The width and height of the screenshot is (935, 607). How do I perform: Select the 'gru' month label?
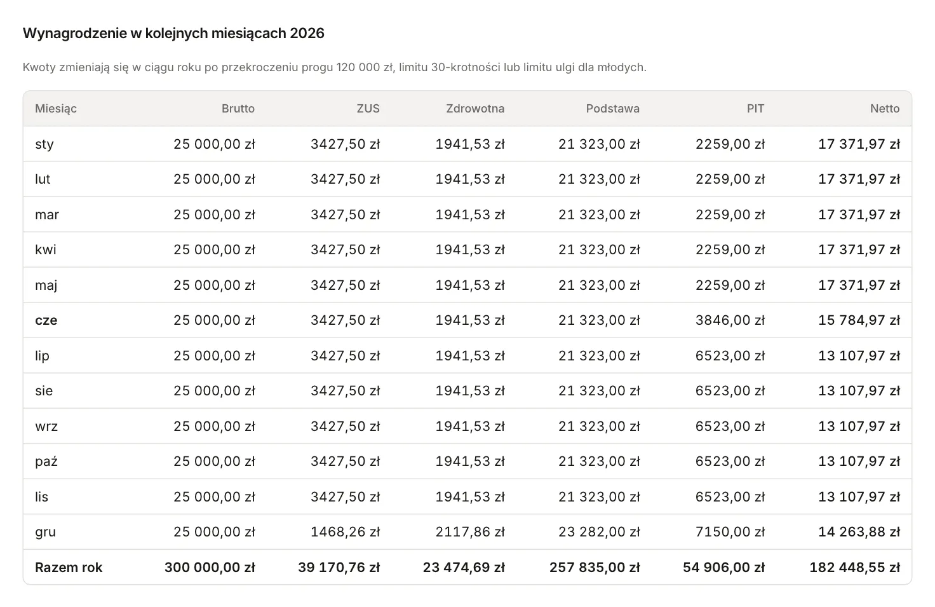46,532
